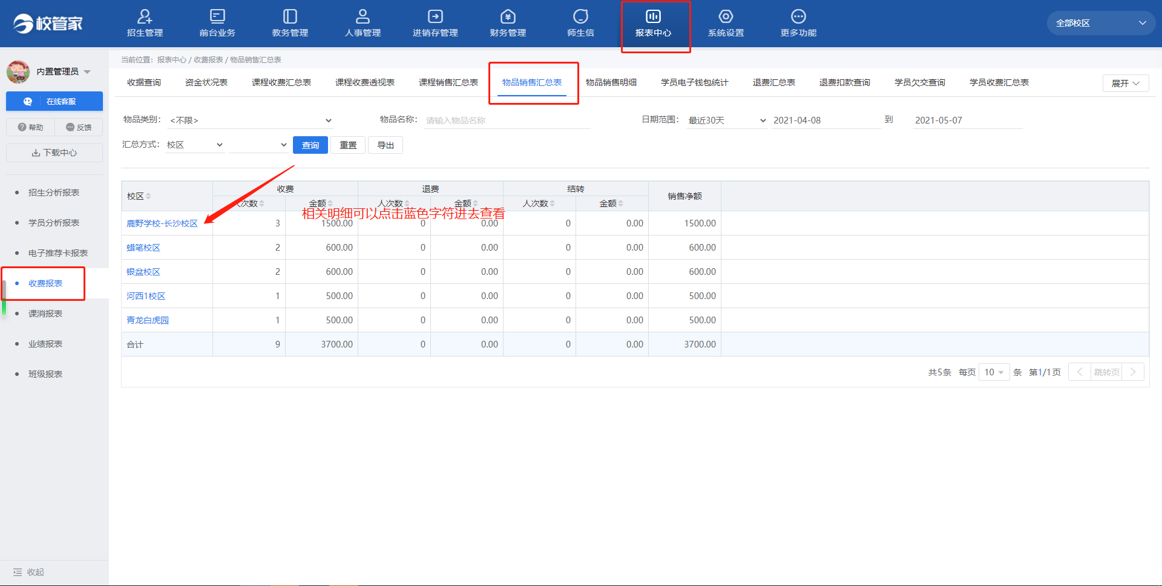1162x586 pixels.
Task: Switch to 物品销售明细 tab
Action: (611, 82)
